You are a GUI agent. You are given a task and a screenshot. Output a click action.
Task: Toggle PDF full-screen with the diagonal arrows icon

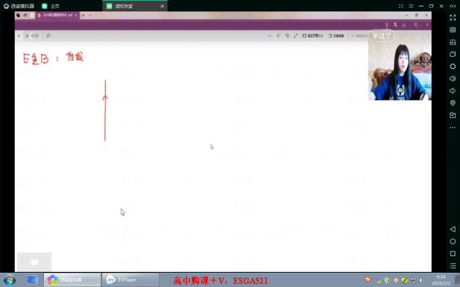[x=295, y=36]
